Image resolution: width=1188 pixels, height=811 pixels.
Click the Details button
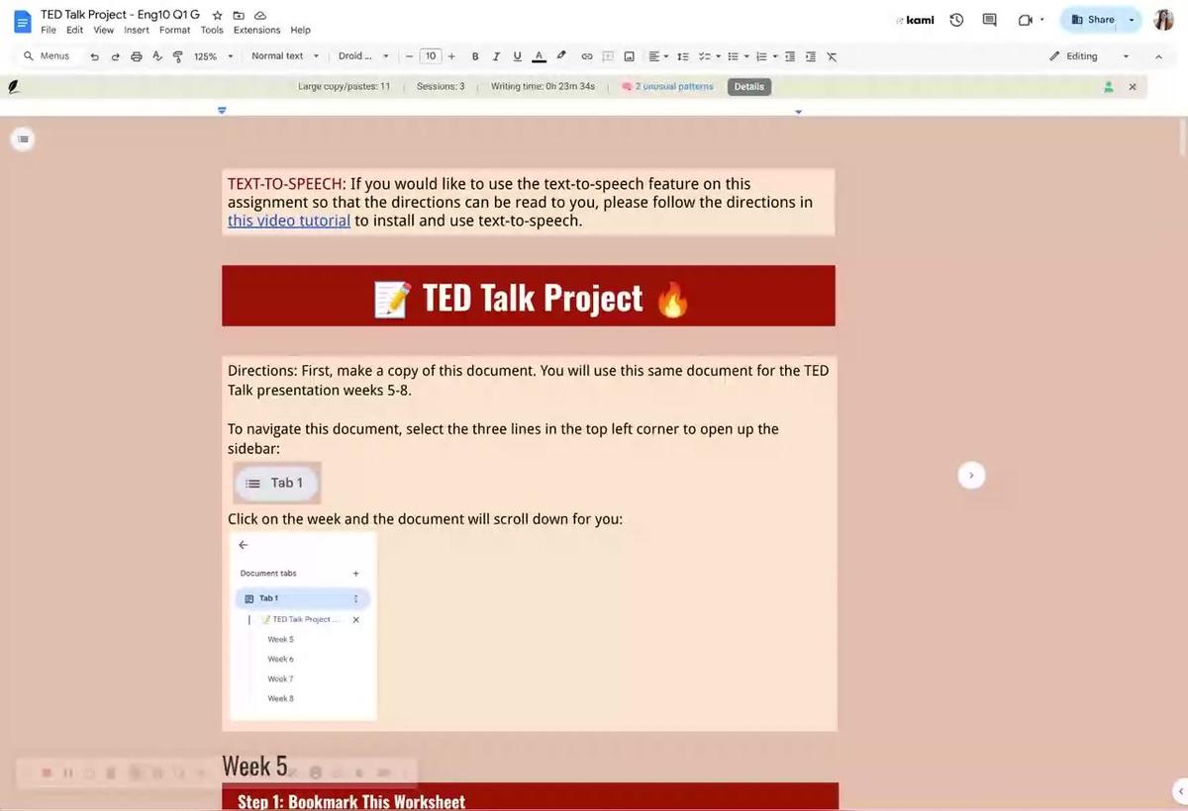[x=749, y=87]
